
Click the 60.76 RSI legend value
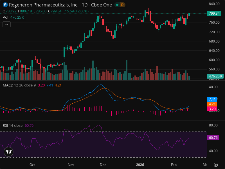(x=29, y=125)
